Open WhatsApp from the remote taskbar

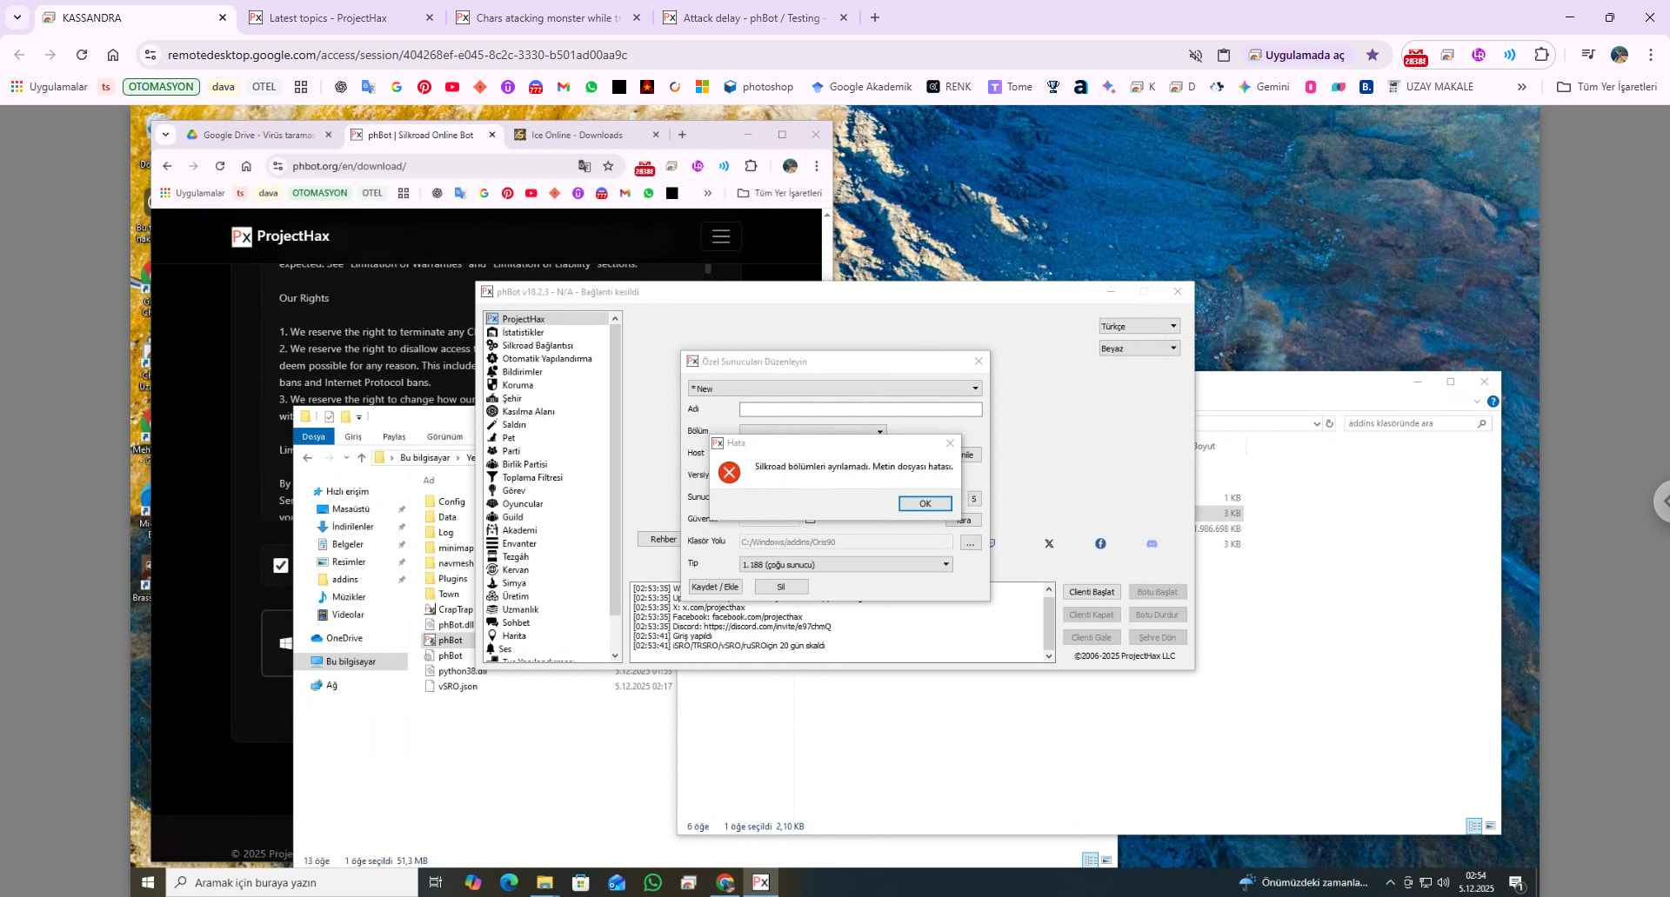coord(652,882)
